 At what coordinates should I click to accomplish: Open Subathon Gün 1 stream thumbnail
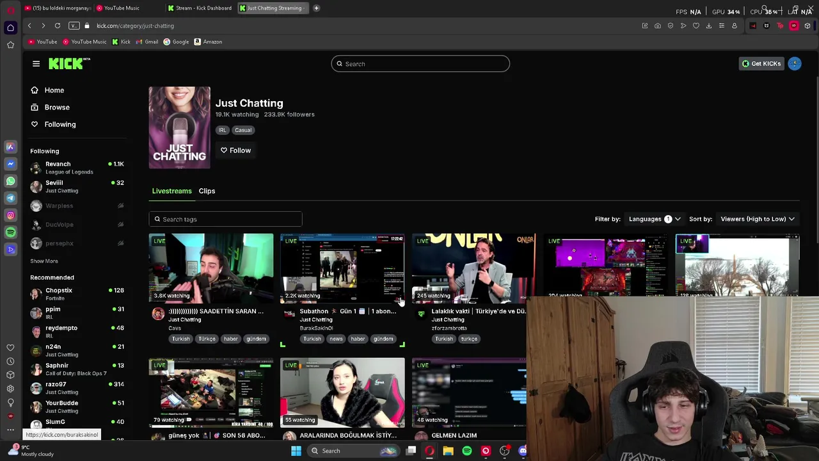tap(342, 268)
